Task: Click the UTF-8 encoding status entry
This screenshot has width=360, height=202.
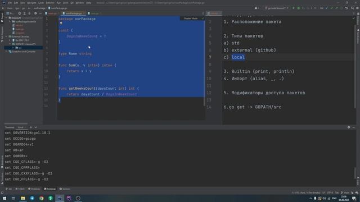Action: pyautogui.click(x=330, y=192)
